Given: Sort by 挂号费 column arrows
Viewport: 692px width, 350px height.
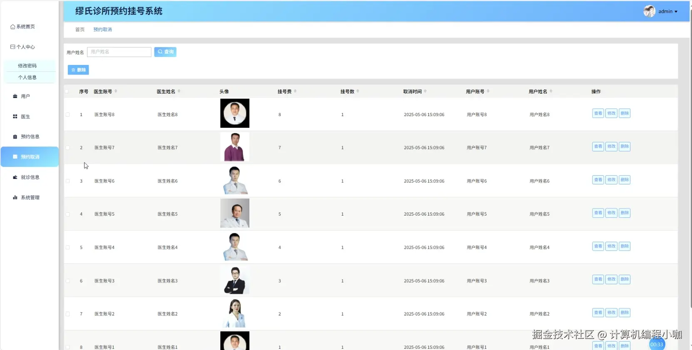Looking at the screenshot, I should [295, 91].
